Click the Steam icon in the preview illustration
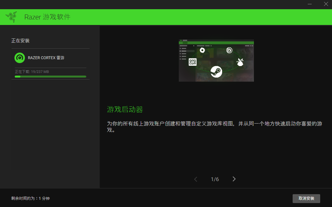332x207 pixels. (216, 72)
